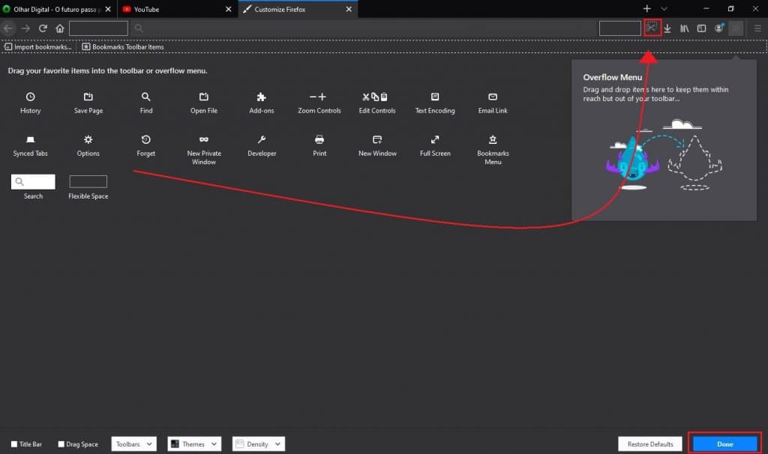The height and width of the screenshot is (454, 768).
Task: Click the Downloads arrow toolbar icon
Action: coord(667,28)
